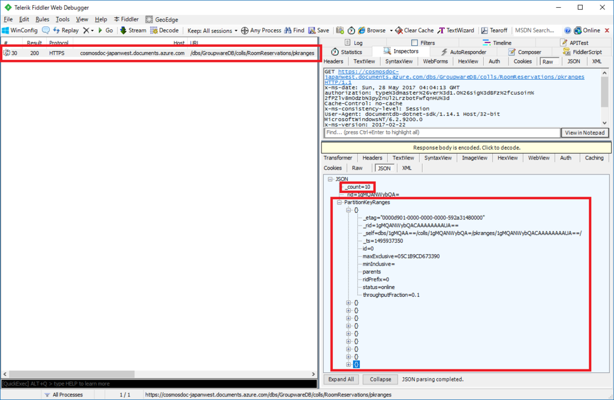Click the All Processes status filter
The image size is (614, 400).
(64, 395)
